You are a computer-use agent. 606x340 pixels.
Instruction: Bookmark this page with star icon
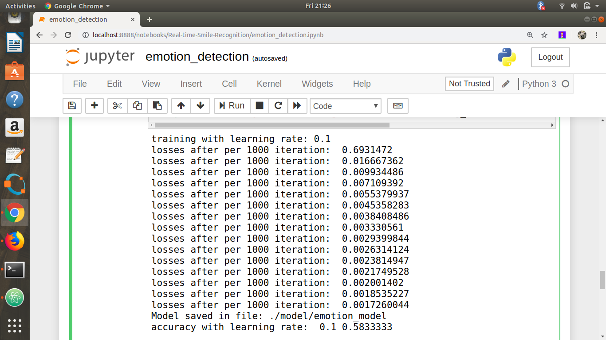[544, 35]
